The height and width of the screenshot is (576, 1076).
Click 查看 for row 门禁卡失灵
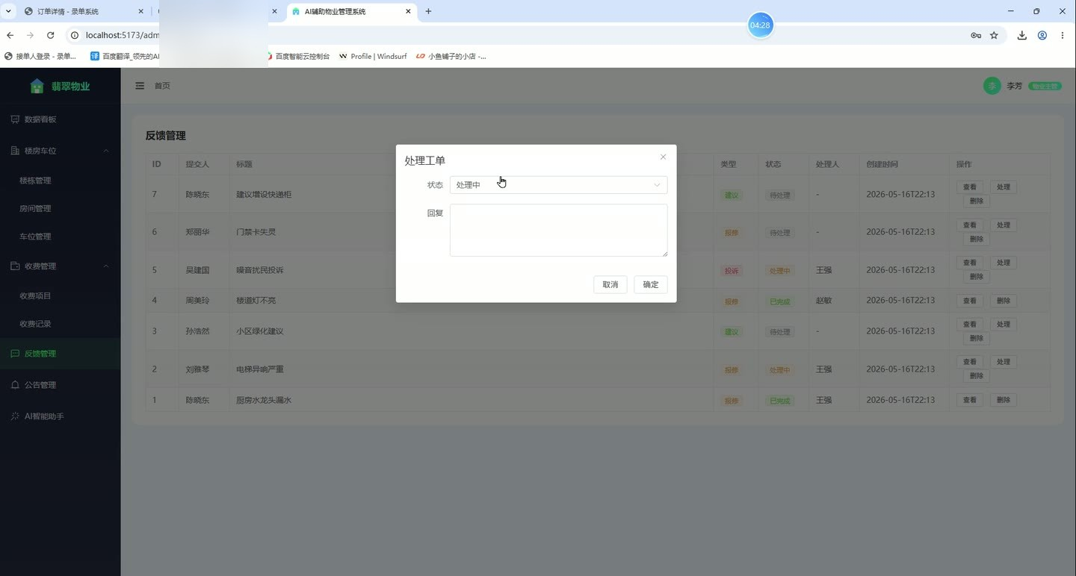970,225
